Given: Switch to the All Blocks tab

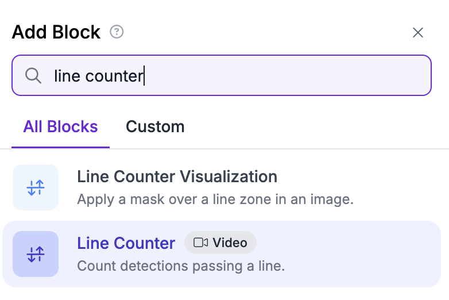Looking at the screenshot, I should [x=60, y=126].
